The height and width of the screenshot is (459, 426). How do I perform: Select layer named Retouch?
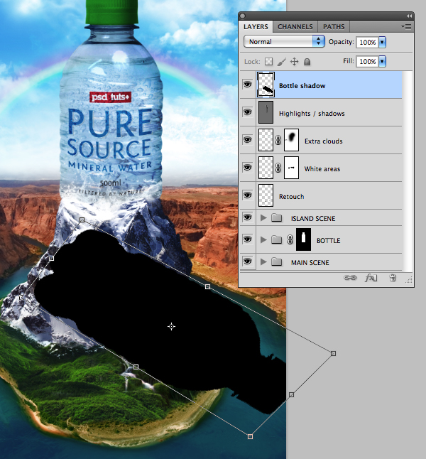pyautogui.click(x=291, y=196)
